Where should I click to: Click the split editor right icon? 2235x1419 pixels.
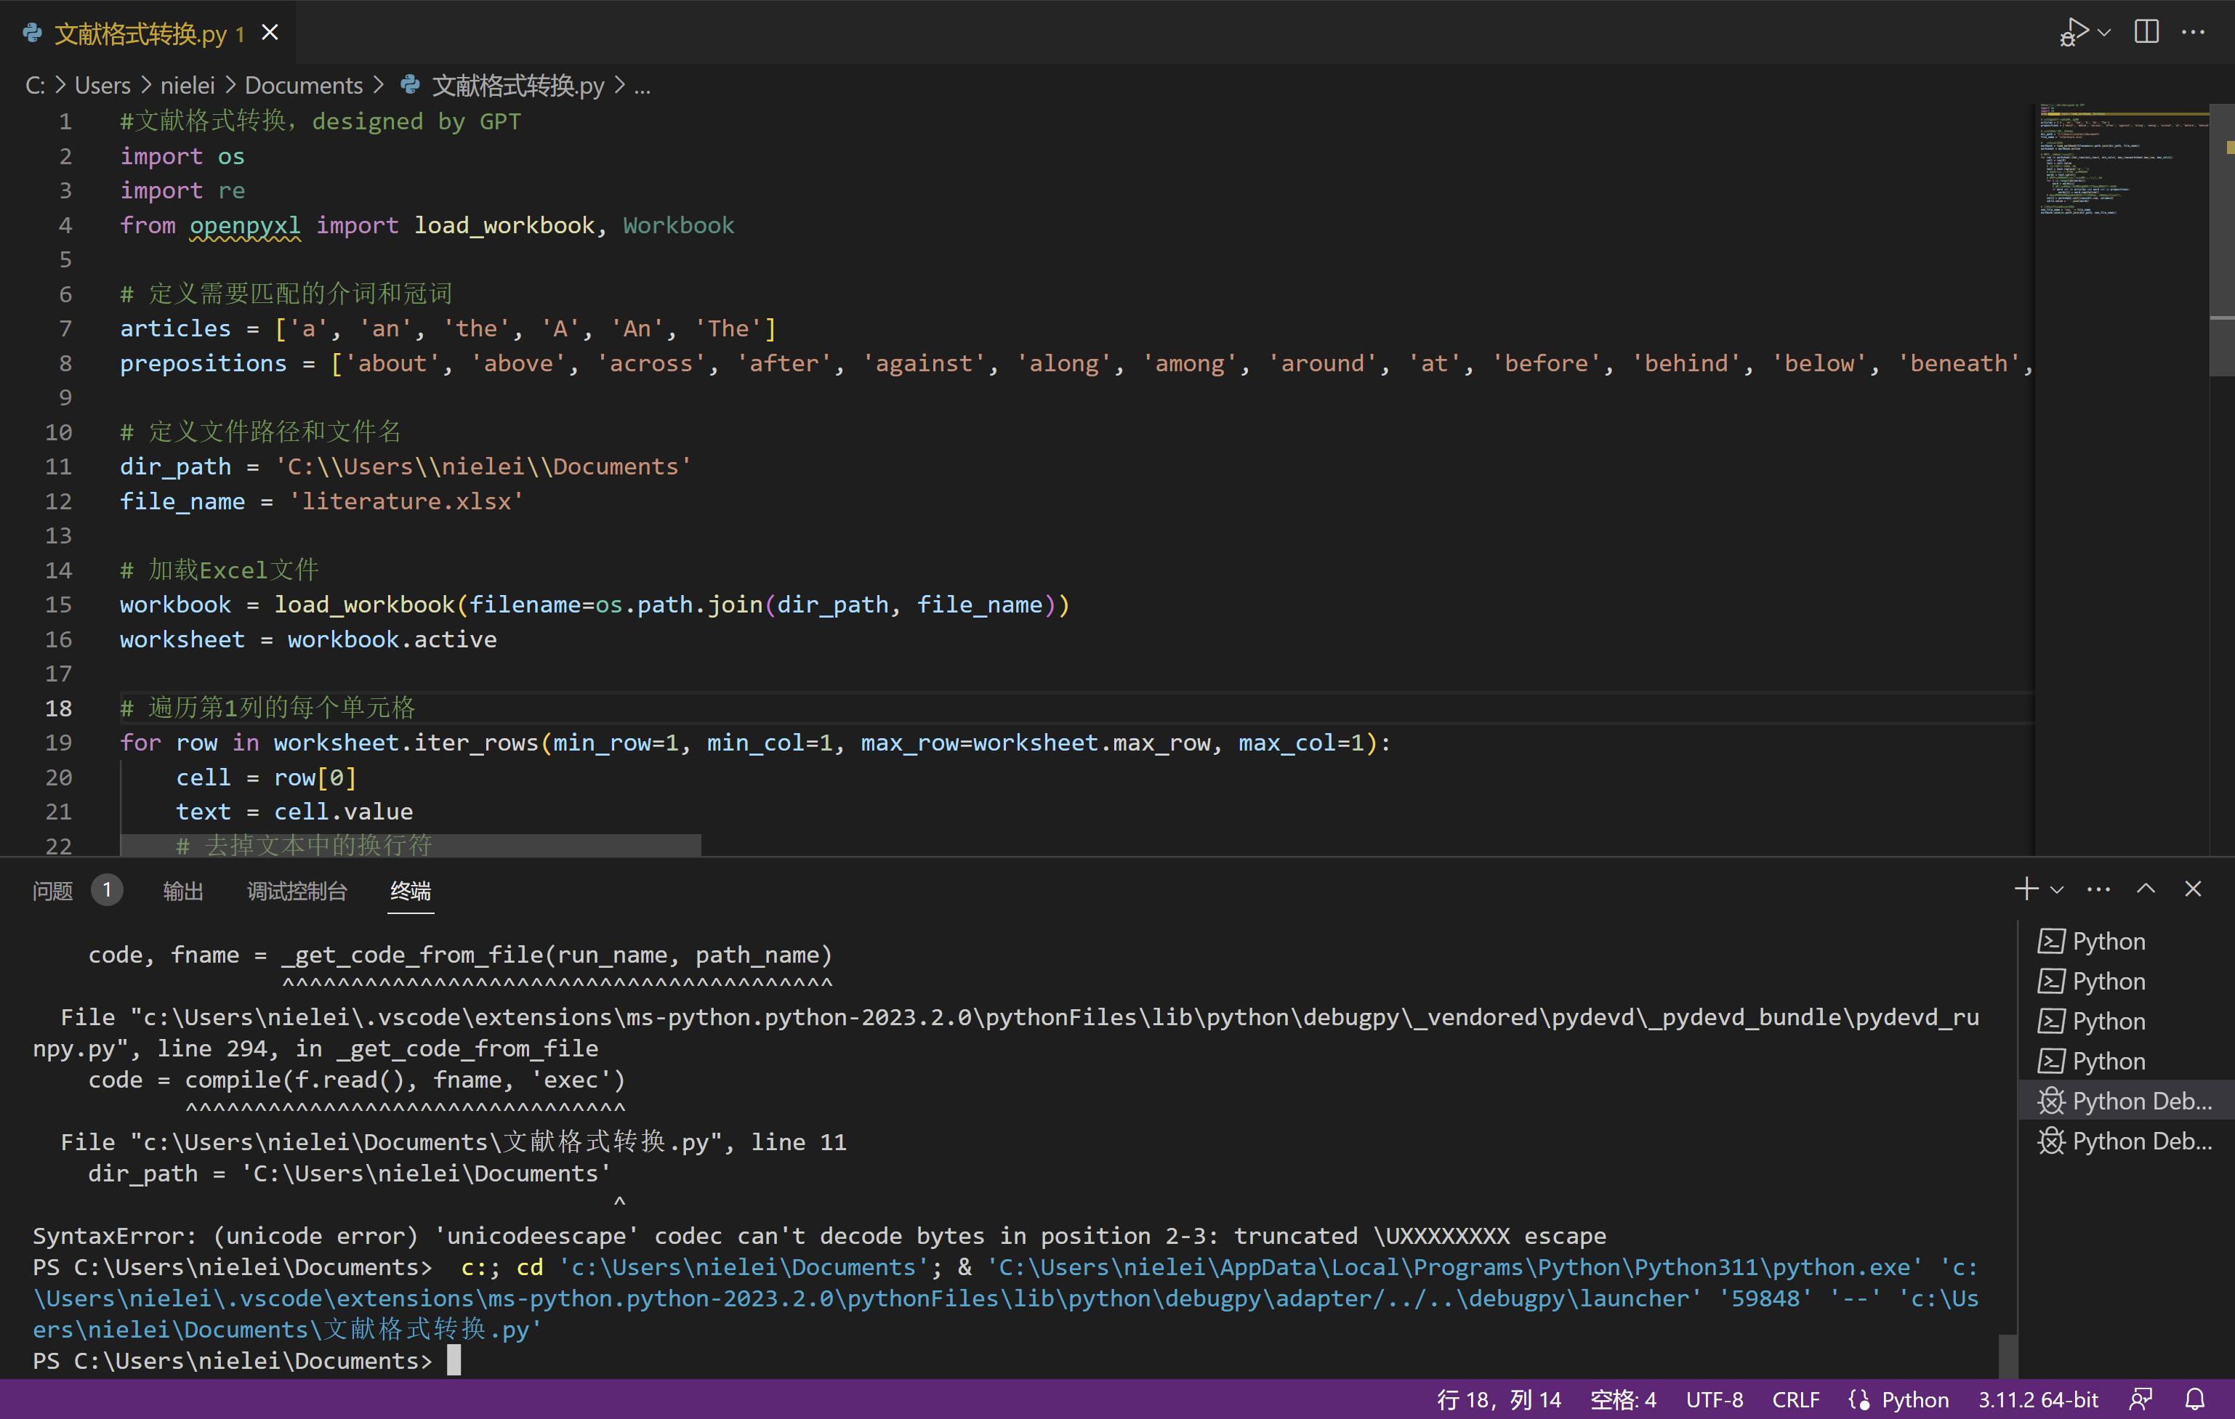click(x=2147, y=33)
